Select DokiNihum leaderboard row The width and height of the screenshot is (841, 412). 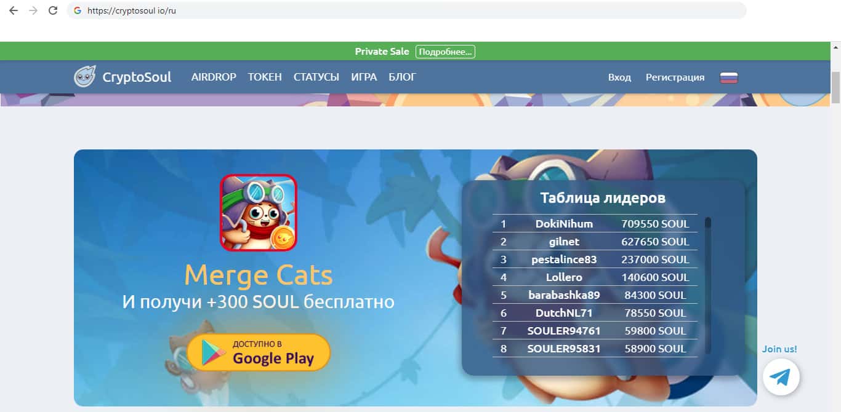(595, 224)
